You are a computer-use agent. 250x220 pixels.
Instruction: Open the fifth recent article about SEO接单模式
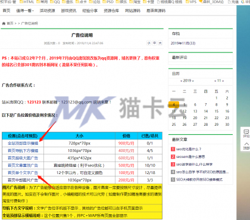click(x=199, y=179)
